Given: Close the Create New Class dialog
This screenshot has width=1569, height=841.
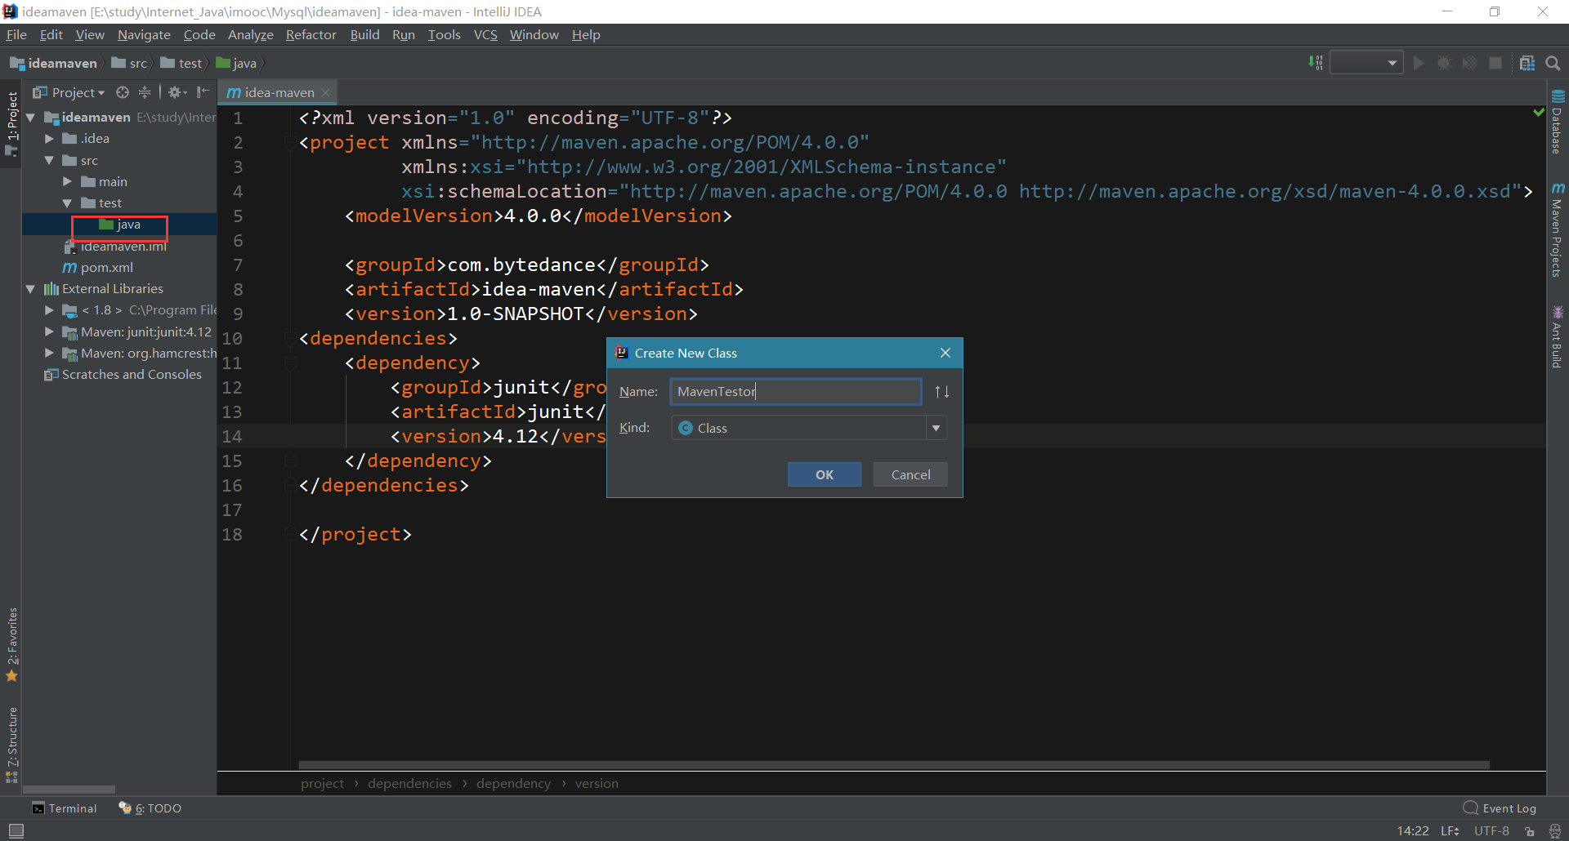Looking at the screenshot, I should coord(945,353).
